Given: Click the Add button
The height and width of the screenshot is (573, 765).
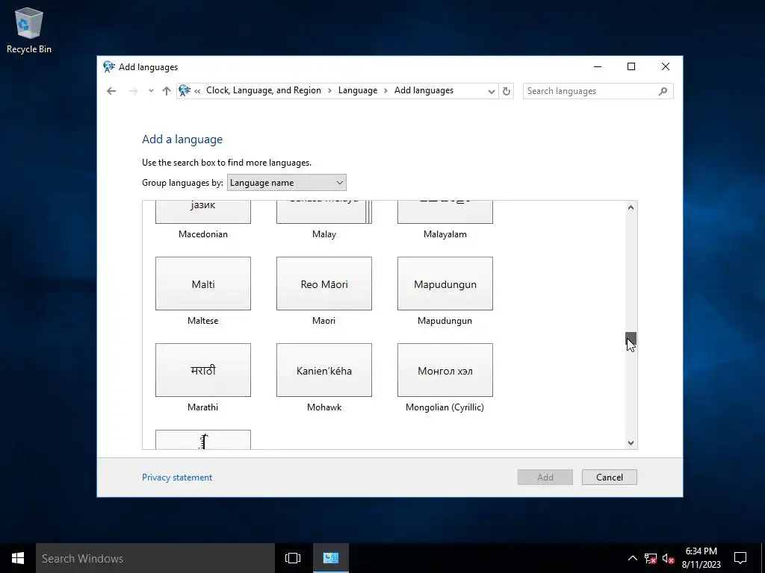Looking at the screenshot, I should (545, 477).
